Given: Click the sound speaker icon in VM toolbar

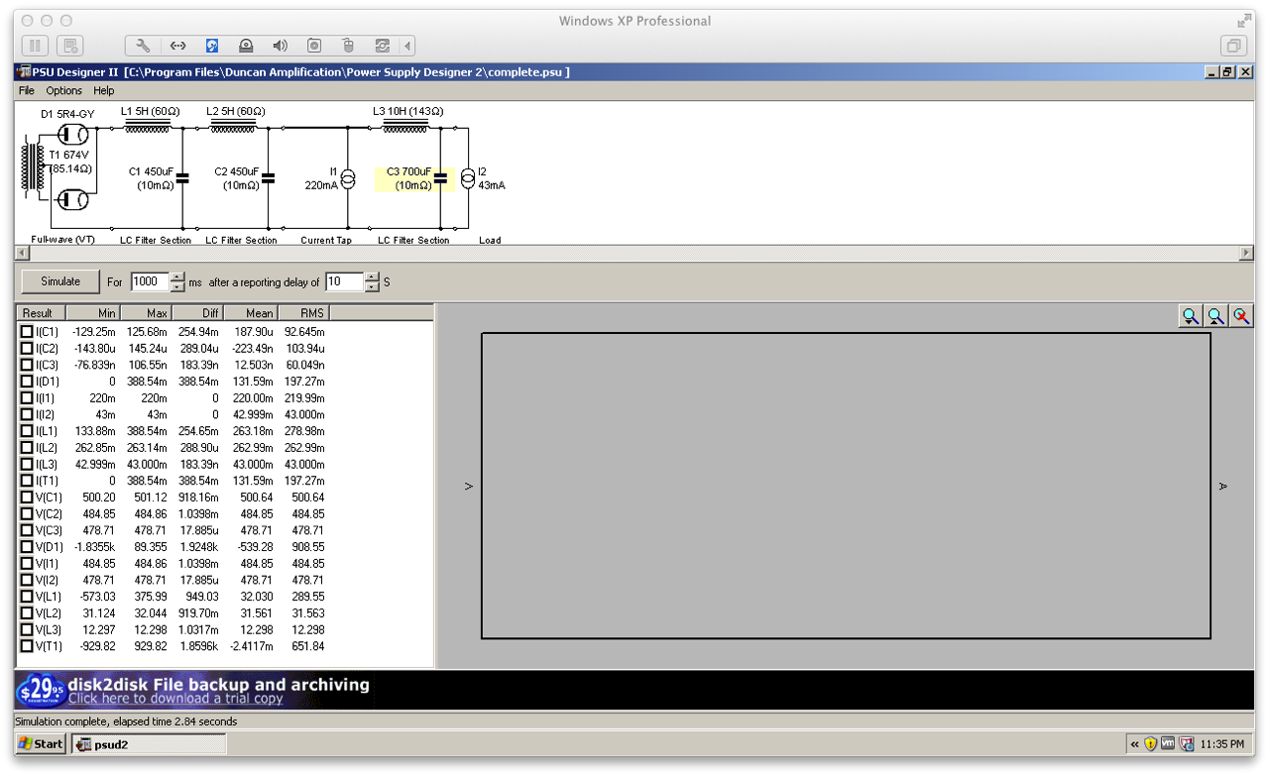Looking at the screenshot, I should coord(281,46).
